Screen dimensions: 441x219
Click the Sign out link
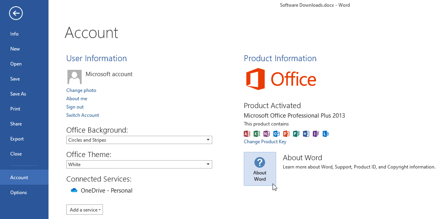[x=75, y=107]
